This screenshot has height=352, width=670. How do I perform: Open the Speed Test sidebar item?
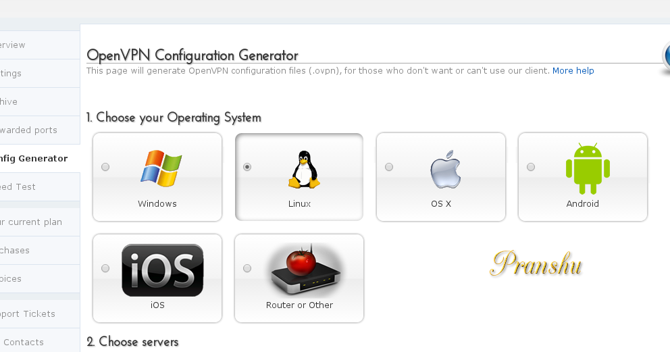40,187
